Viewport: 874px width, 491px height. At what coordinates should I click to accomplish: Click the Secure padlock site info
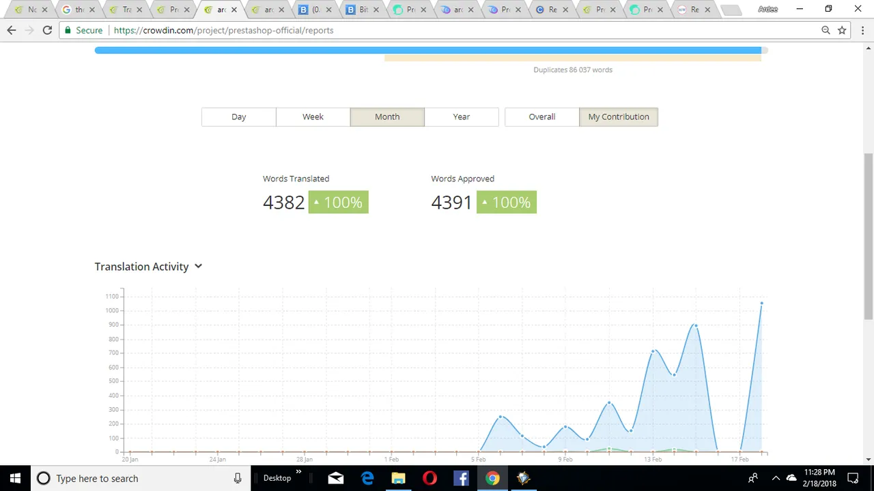83,30
